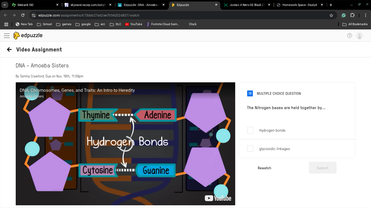Go back using Video Assignment arrow
The image size is (371, 208).
[x=9, y=50]
